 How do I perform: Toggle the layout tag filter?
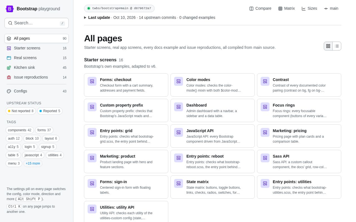click(x=51, y=138)
